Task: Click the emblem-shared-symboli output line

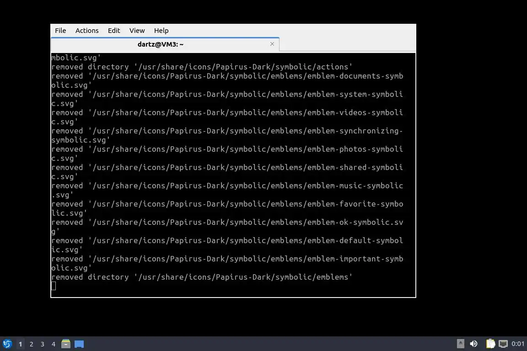Action: [x=227, y=167]
